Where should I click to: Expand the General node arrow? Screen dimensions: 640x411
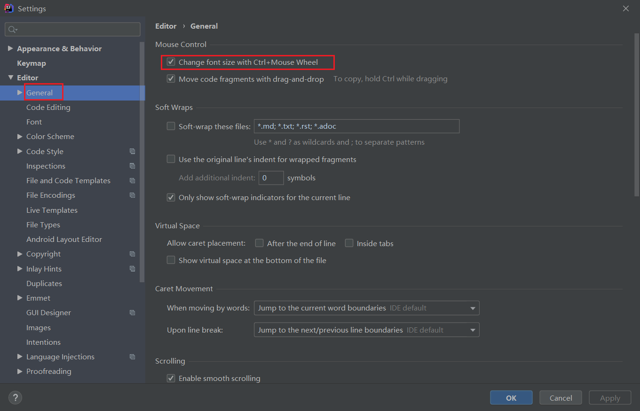[x=20, y=93]
